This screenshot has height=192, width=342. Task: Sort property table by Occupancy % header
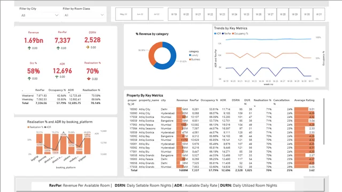[x=209, y=100]
